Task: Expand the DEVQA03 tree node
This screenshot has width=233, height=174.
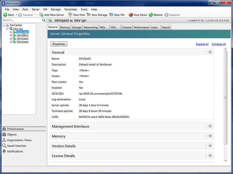Action: (11, 38)
